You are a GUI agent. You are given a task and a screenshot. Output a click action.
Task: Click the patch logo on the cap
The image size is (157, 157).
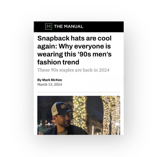tap(64, 106)
